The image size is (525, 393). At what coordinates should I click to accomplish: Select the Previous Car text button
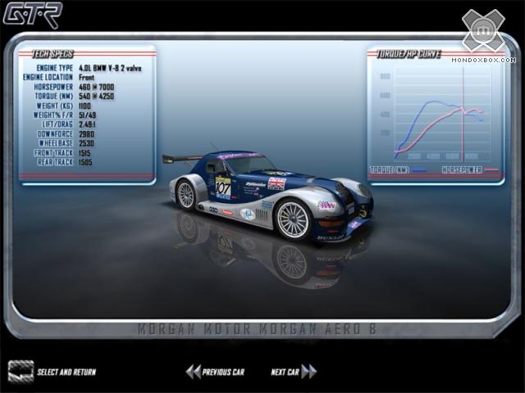pos(223,372)
